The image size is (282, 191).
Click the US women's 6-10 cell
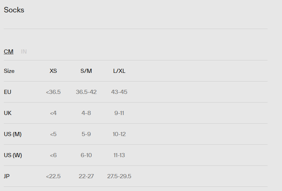[86, 155]
